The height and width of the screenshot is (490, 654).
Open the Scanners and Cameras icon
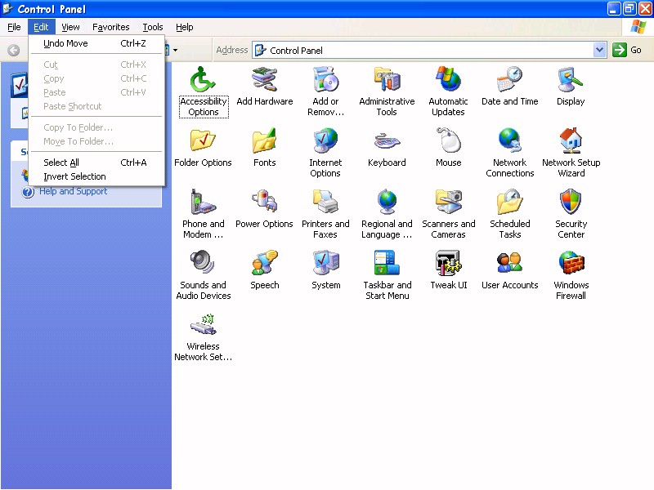(x=448, y=201)
